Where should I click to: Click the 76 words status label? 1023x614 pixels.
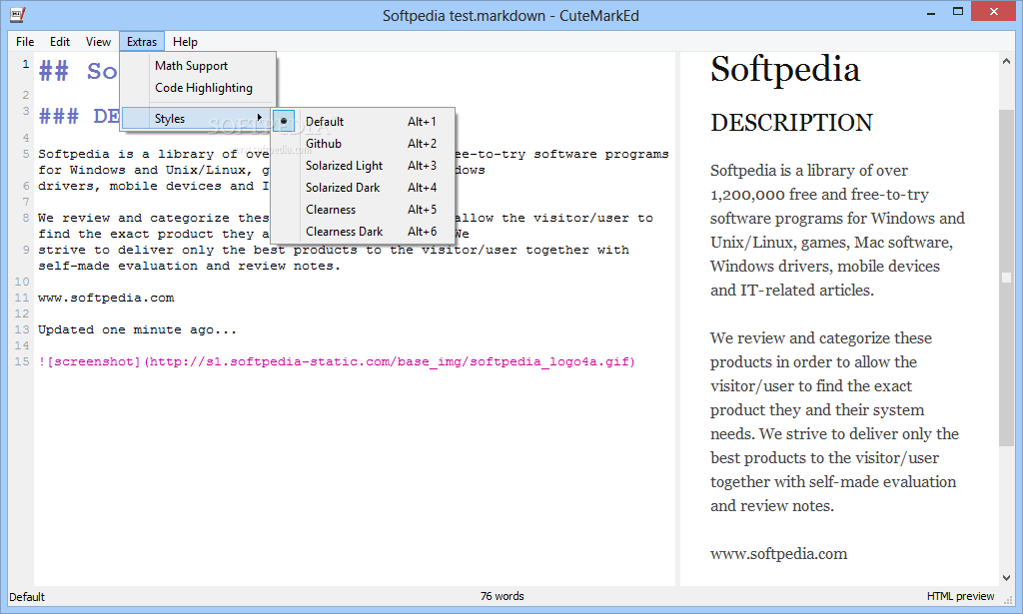point(502,596)
